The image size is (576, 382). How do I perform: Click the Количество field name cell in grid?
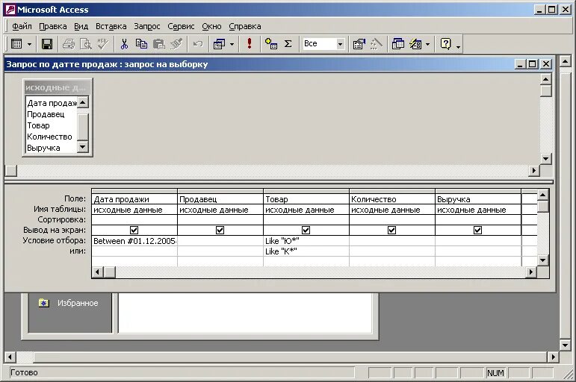[392, 199]
